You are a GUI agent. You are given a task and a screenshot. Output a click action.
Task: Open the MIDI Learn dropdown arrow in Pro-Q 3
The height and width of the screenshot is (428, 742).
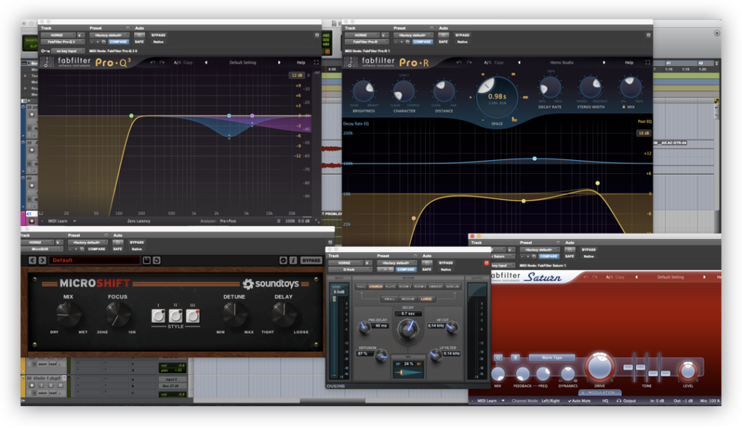tap(75, 221)
